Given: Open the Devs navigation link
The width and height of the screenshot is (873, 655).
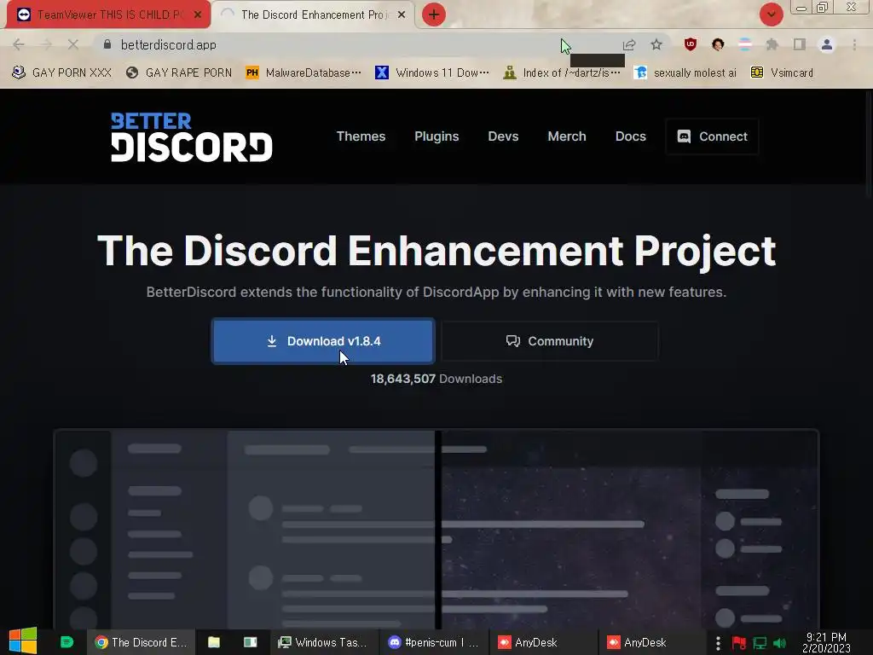Looking at the screenshot, I should tap(503, 136).
